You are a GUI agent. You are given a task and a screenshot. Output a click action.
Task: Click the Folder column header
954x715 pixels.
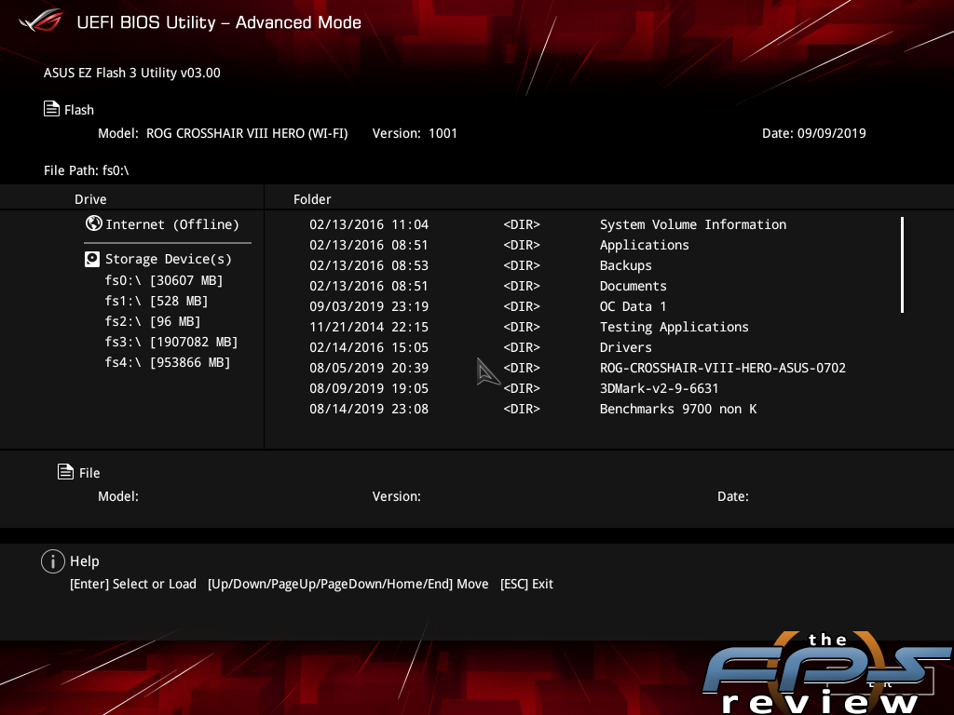coord(312,199)
